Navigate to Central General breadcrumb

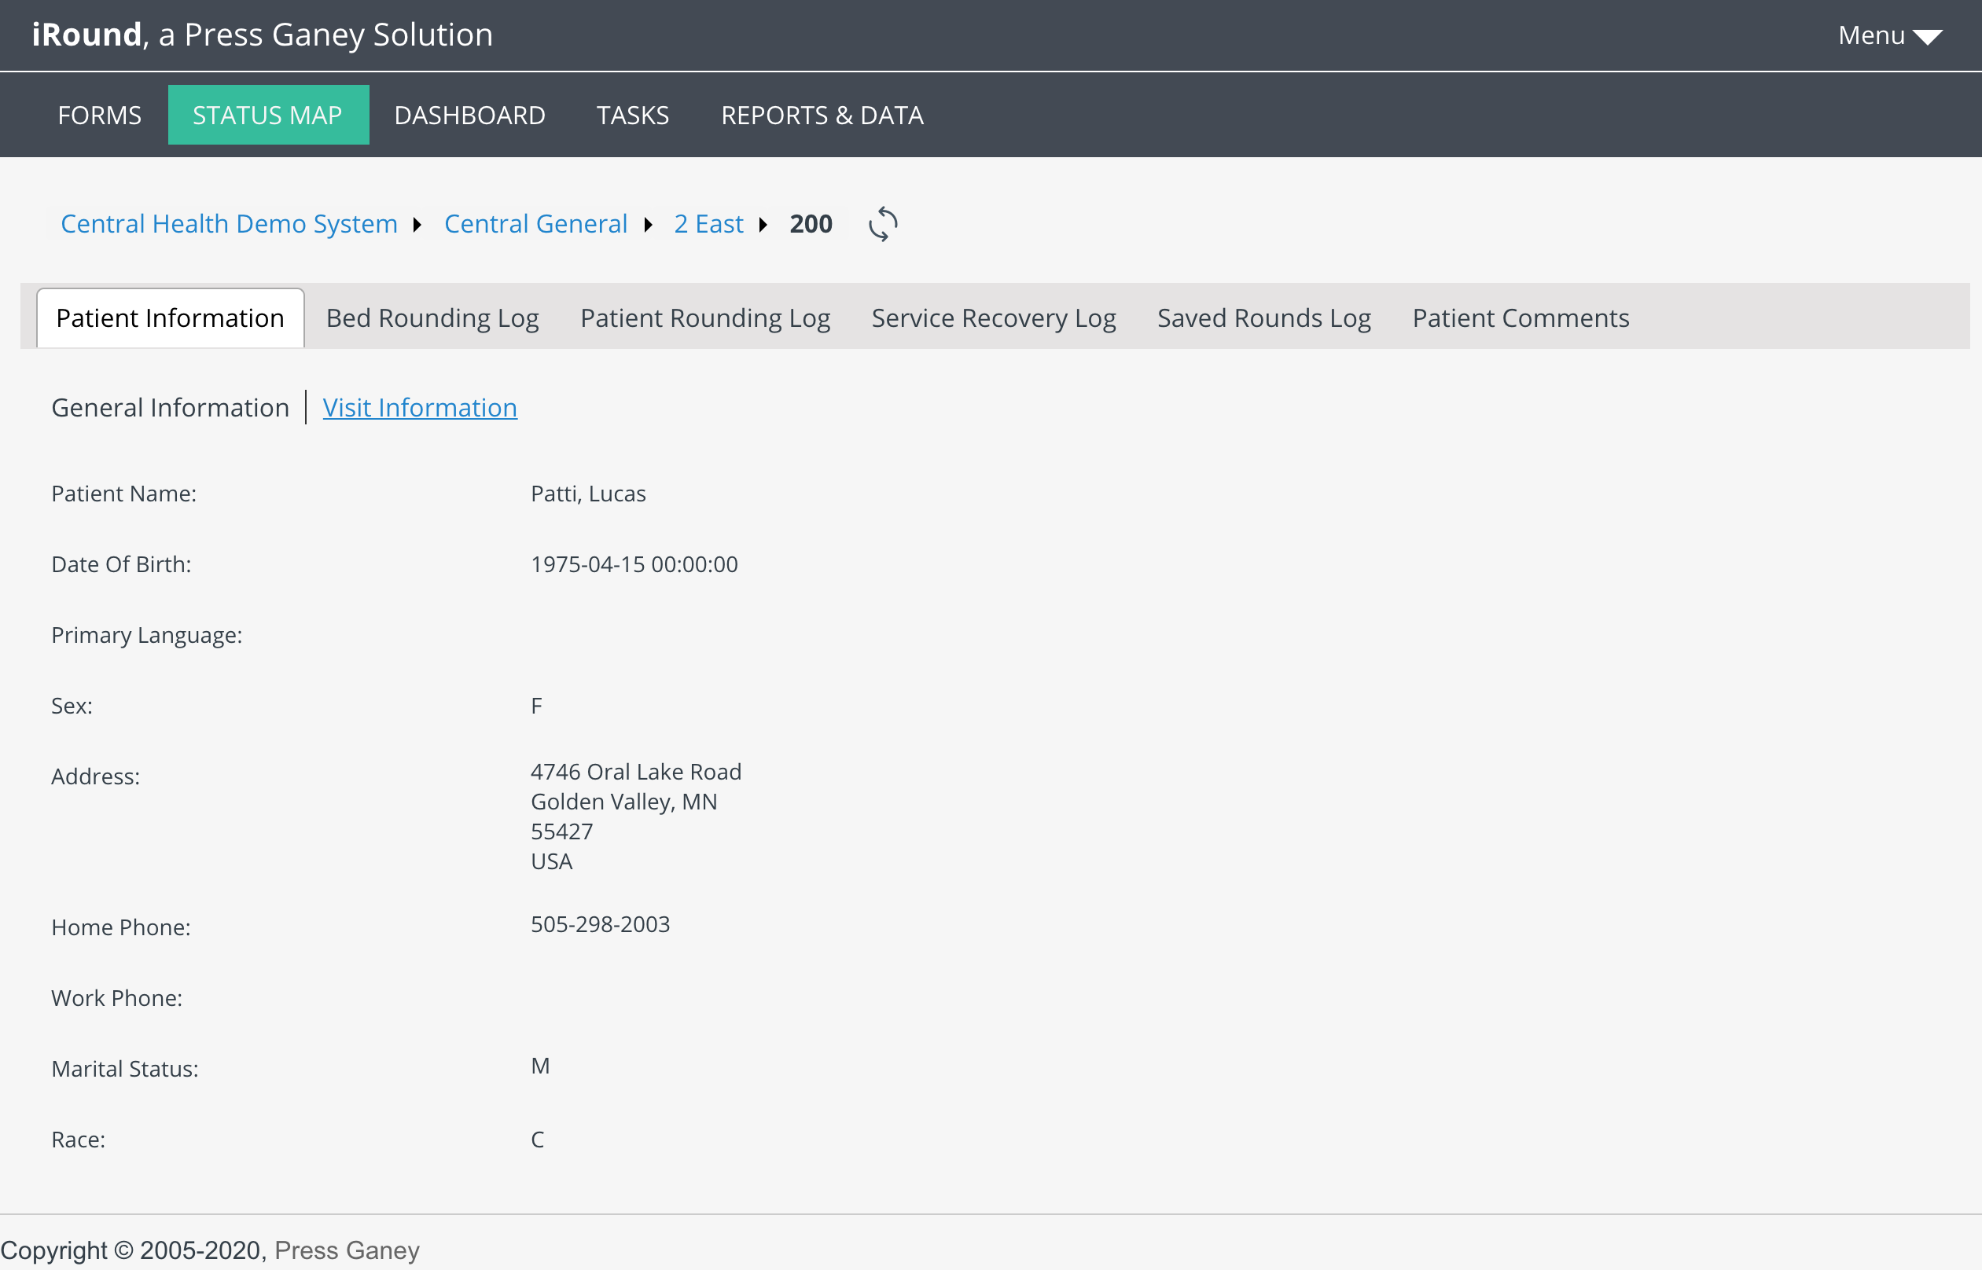[x=535, y=223]
